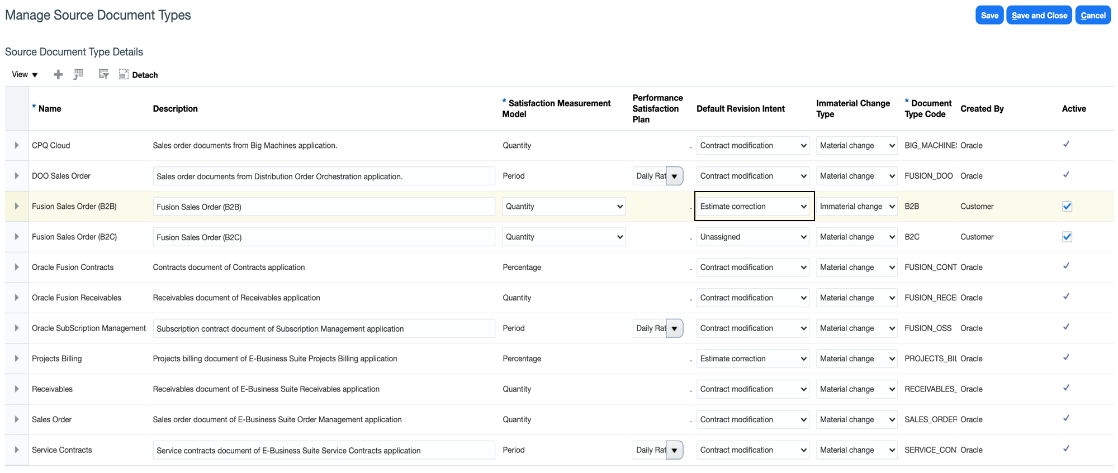This screenshot has width=1118, height=473.
Task: Click the Fusion Sales Order (B2B) description field
Action: coord(323,207)
